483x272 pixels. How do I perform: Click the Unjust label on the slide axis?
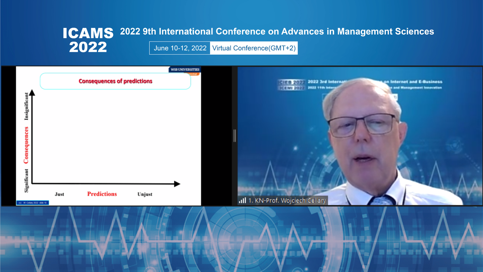(x=145, y=194)
